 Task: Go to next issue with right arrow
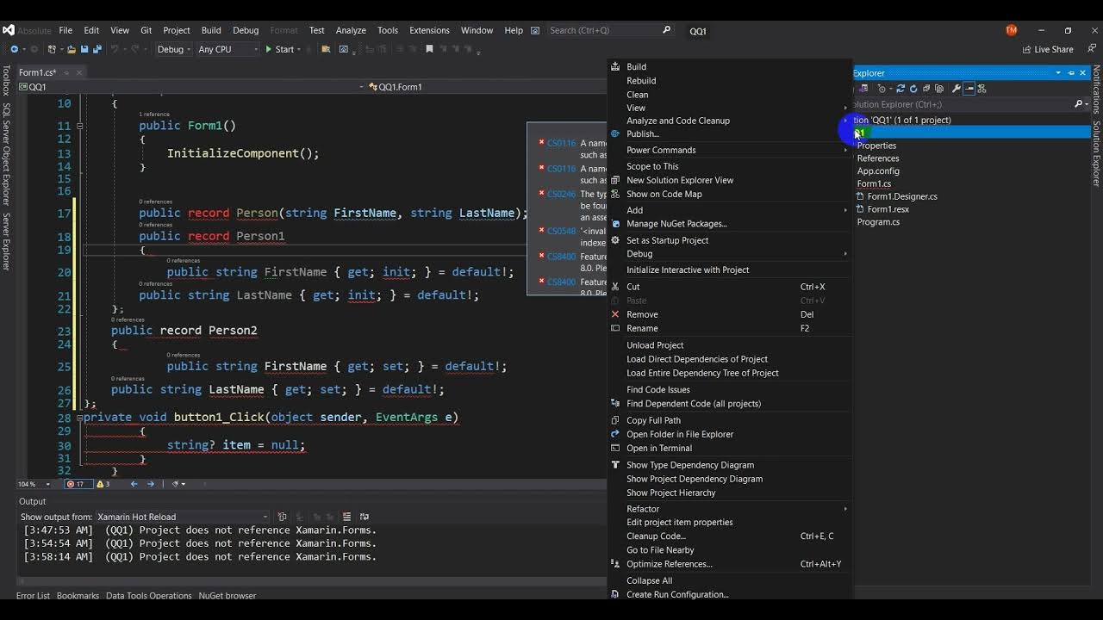pyautogui.click(x=151, y=484)
